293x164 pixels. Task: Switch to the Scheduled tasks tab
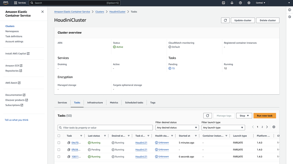(x=134, y=103)
